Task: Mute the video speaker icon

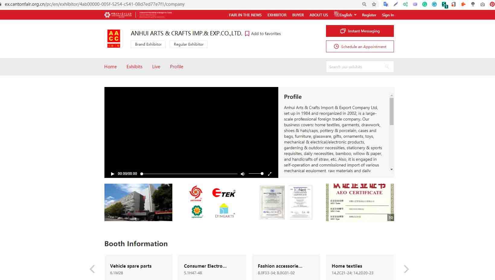Action: [x=242, y=174]
